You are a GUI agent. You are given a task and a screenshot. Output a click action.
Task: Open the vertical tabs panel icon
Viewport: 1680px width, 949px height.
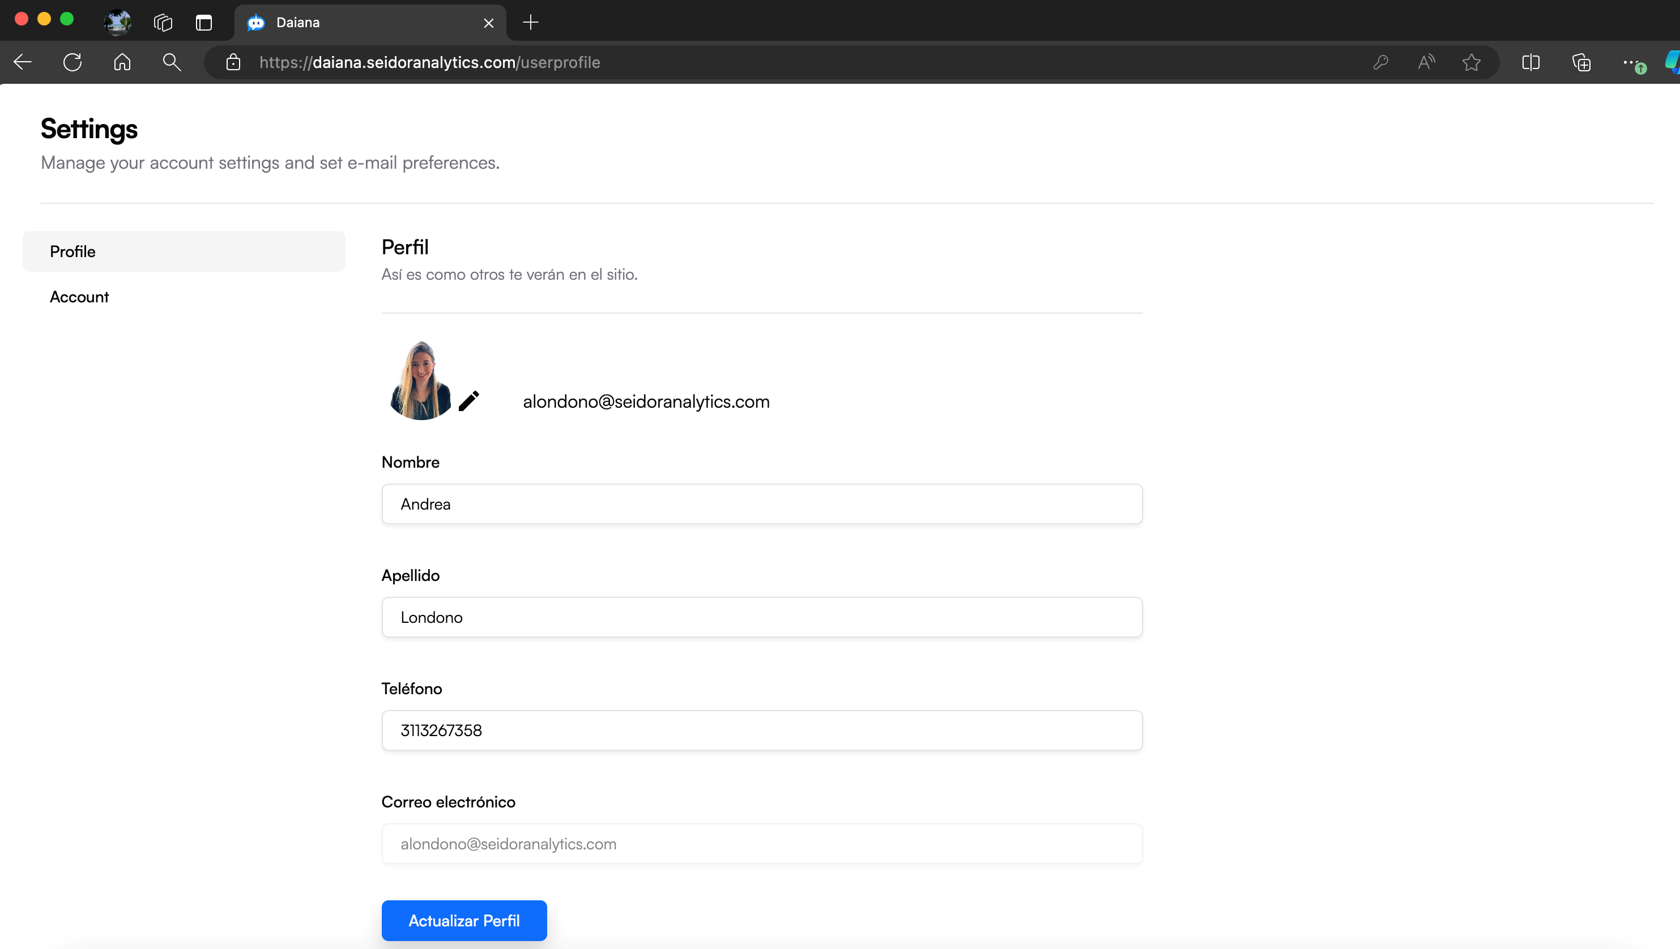pyautogui.click(x=204, y=23)
